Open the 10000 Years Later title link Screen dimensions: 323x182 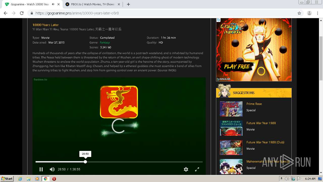coord(45,25)
